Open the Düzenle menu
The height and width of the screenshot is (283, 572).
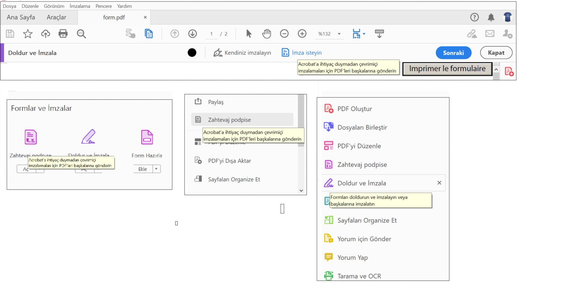coord(30,6)
